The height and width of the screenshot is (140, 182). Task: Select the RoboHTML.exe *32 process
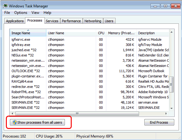tap(89, 92)
